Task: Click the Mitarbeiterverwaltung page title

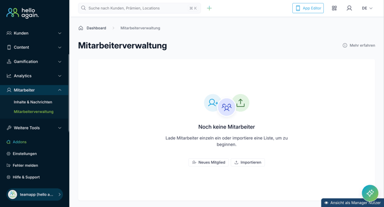Action: click(123, 45)
